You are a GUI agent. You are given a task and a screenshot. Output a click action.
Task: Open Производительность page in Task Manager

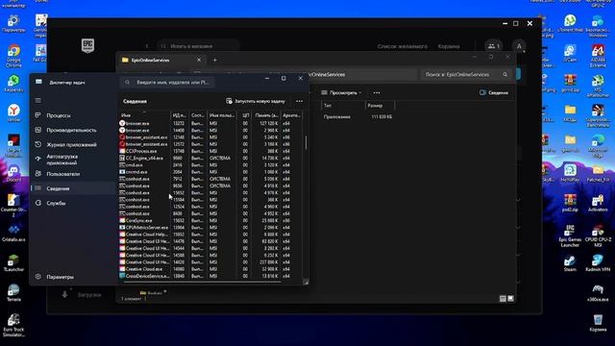[71, 130]
